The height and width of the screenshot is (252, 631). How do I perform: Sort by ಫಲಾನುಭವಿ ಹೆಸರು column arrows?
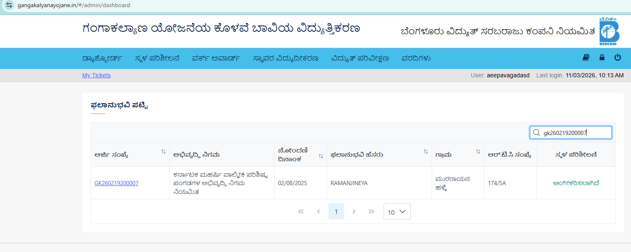pyautogui.click(x=426, y=152)
